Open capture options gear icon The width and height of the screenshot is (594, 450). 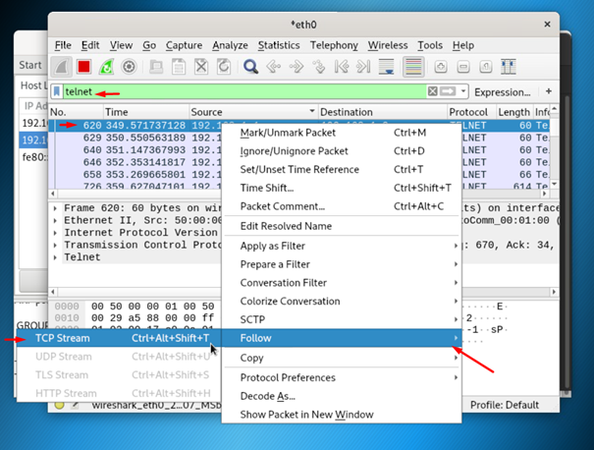tap(129, 67)
